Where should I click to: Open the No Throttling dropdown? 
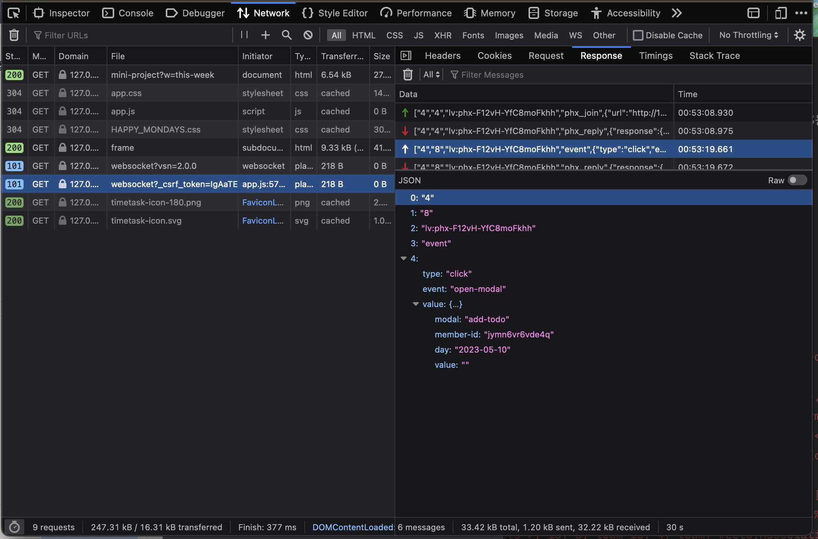click(749, 35)
